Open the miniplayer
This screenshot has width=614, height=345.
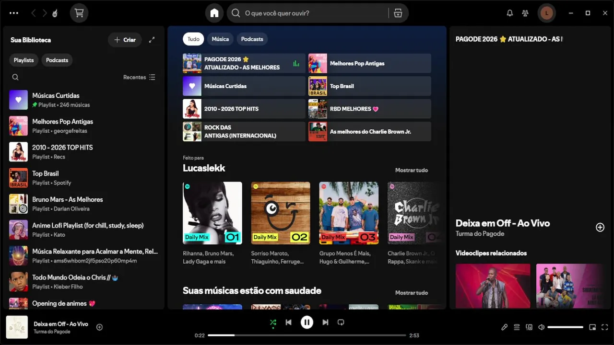click(x=592, y=327)
